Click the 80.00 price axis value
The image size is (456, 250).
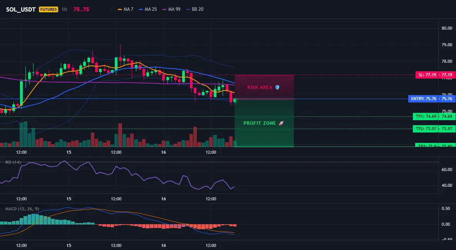tap(447, 28)
